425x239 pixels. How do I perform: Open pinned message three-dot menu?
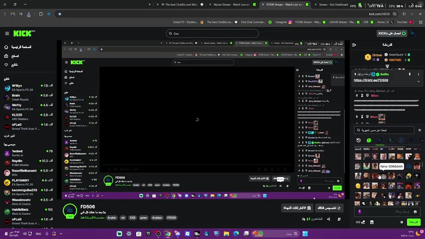418,74
